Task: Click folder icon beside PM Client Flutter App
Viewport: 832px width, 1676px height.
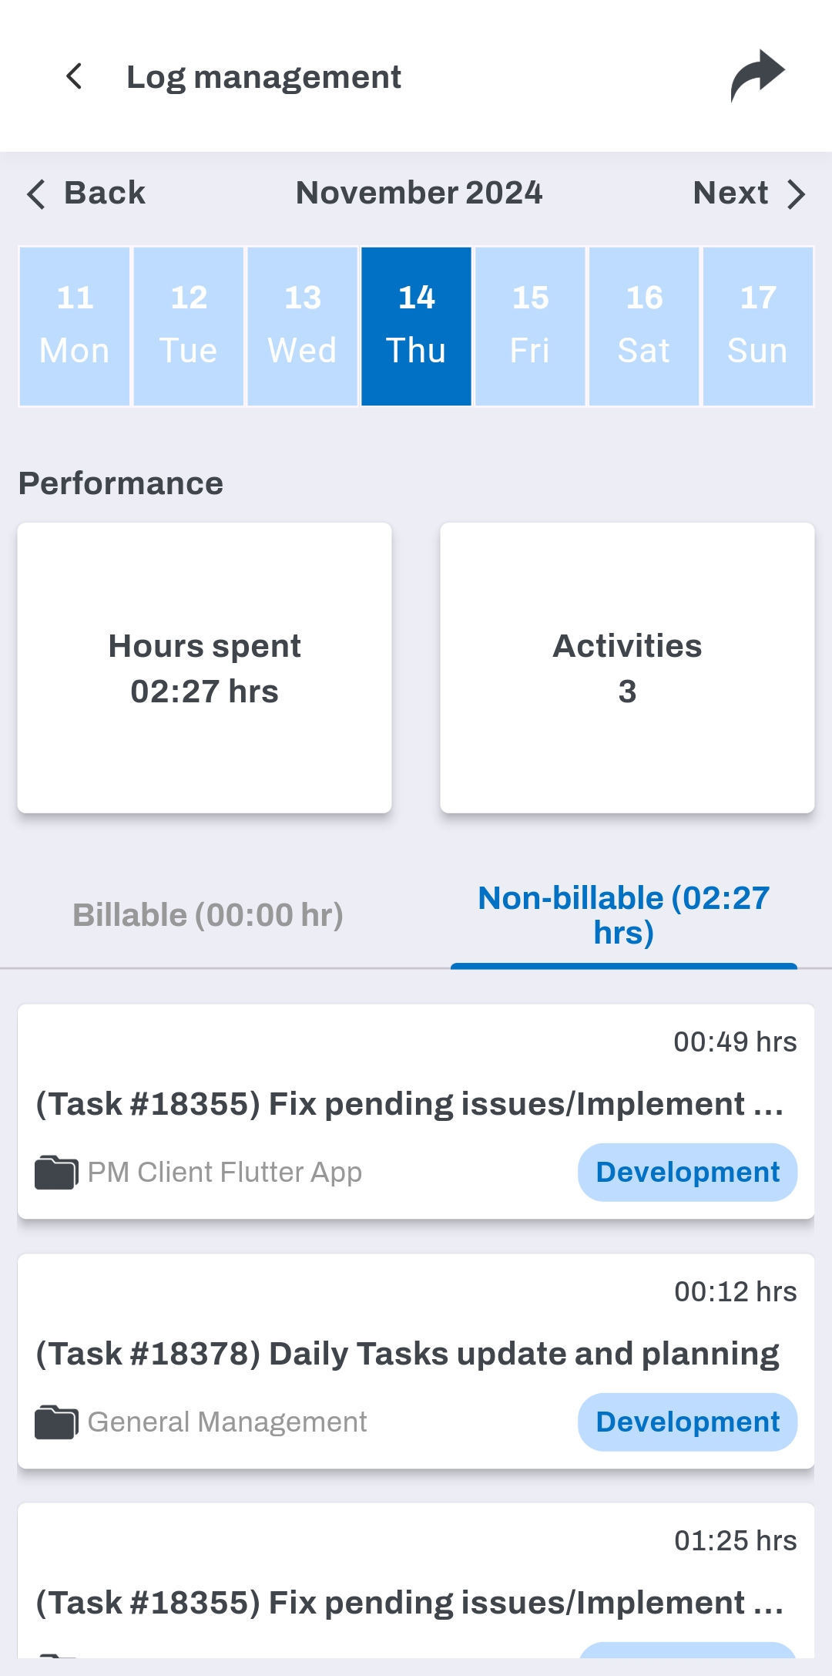Action: (x=56, y=1173)
